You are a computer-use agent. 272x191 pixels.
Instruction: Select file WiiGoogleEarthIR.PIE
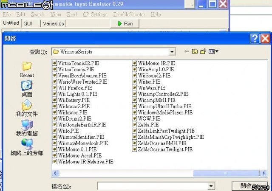click(82, 125)
